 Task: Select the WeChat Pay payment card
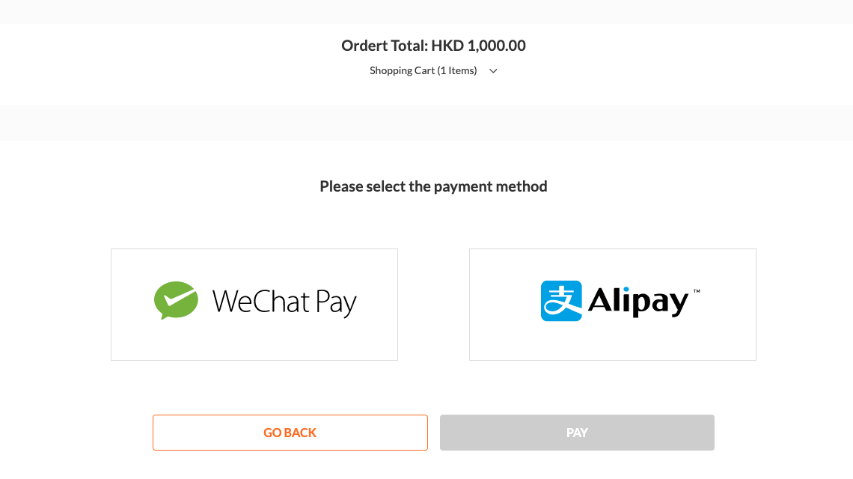pos(254,305)
